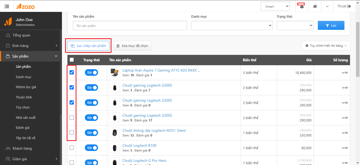Select Tệp tin tải về in sidebar
The image size is (360, 165).
[x=26, y=138]
